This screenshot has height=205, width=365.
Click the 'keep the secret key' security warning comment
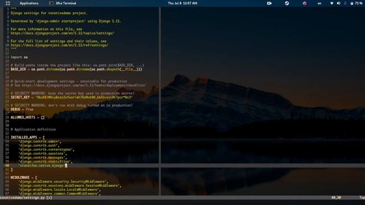72,93
